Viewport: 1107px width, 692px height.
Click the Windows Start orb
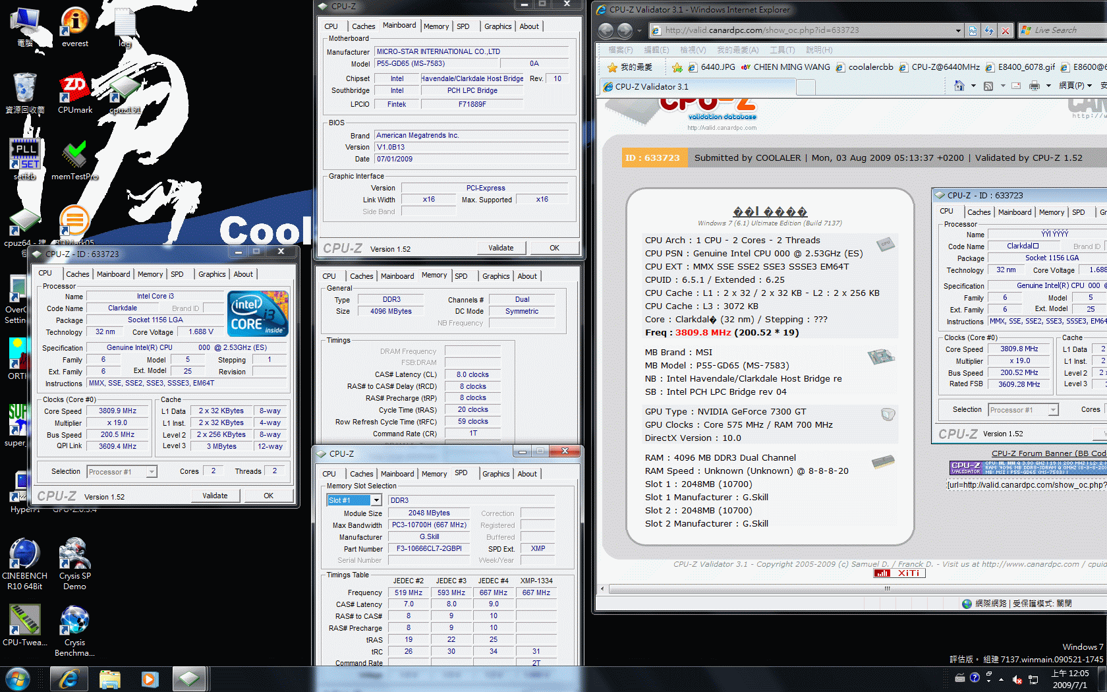pos(18,679)
